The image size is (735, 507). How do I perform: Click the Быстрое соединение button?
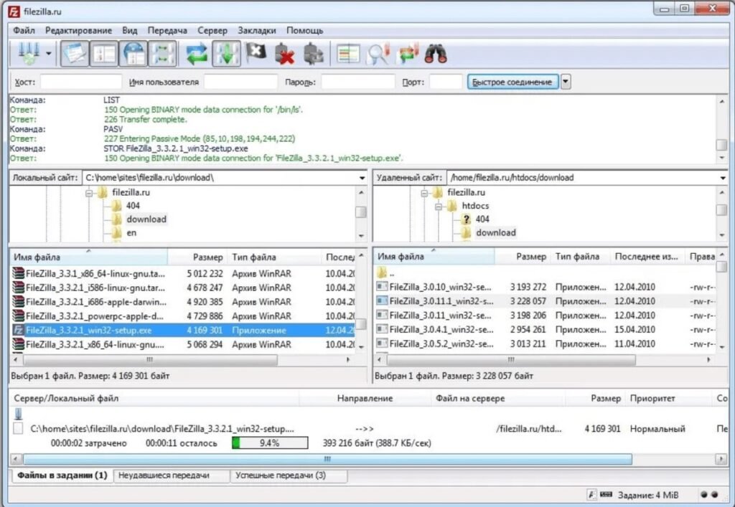click(512, 82)
